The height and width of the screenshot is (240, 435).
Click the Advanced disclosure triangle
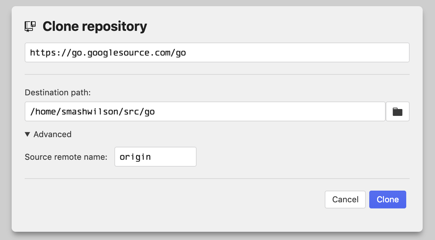tap(27, 134)
